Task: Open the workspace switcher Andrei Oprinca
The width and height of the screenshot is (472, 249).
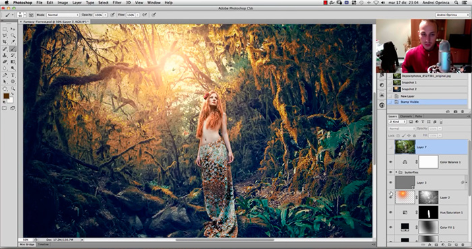Action: [452, 15]
